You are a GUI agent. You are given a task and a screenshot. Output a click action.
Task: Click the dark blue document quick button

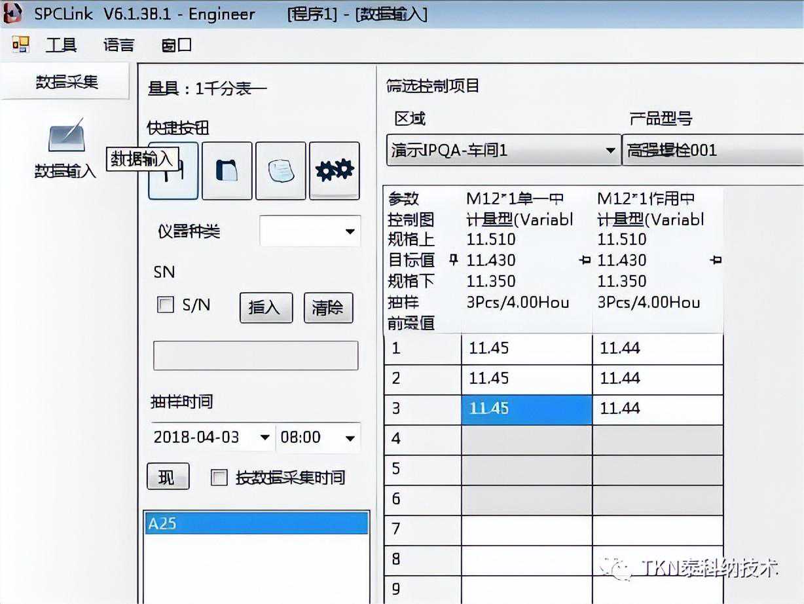[227, 170]
